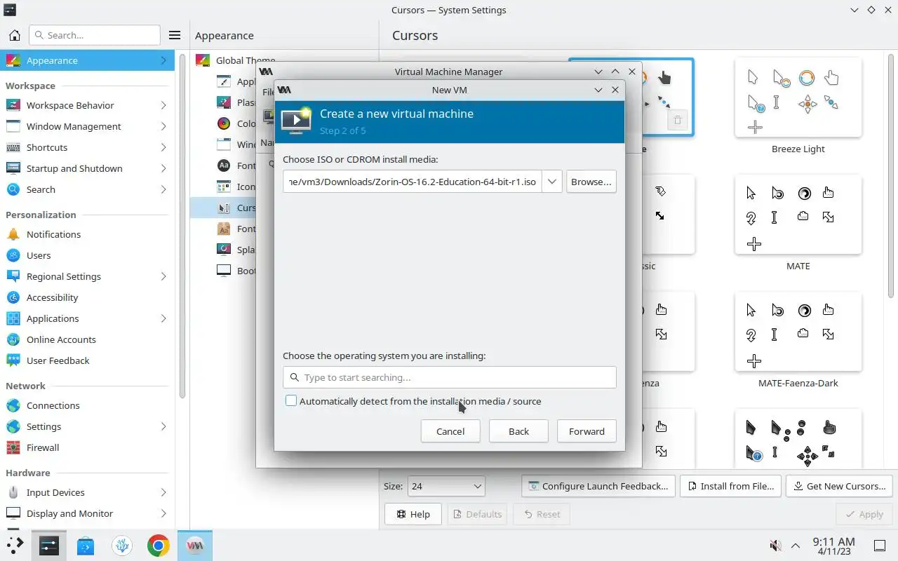This screenshot has height=561, width=898.
Task: Click the Input Devices mouse icon
Action: coord(13,492)
